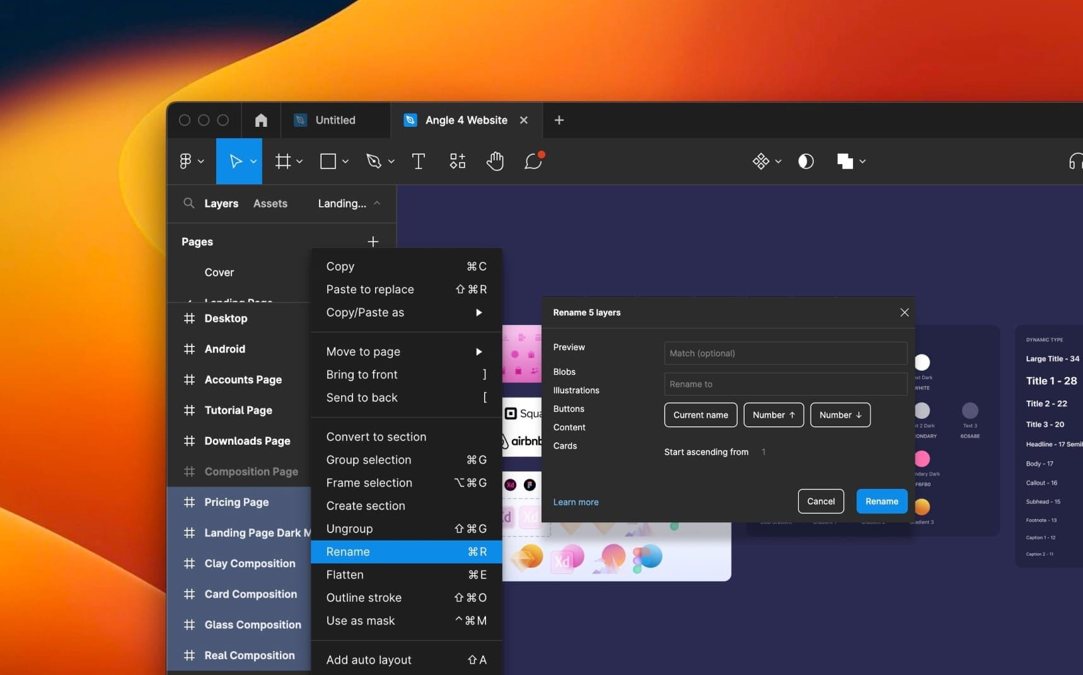This screenshot has width=1083, height=675.
Task: Switch to the Assets tab
Action: (x=270, y=203)
